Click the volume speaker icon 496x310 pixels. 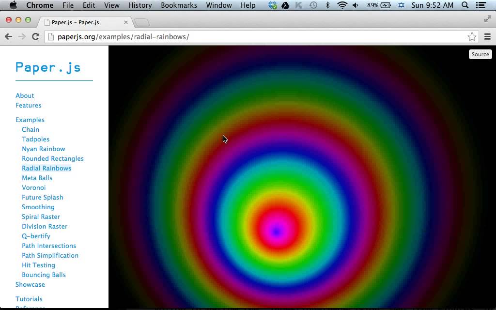pyautogui.click(x=355, y=5)
